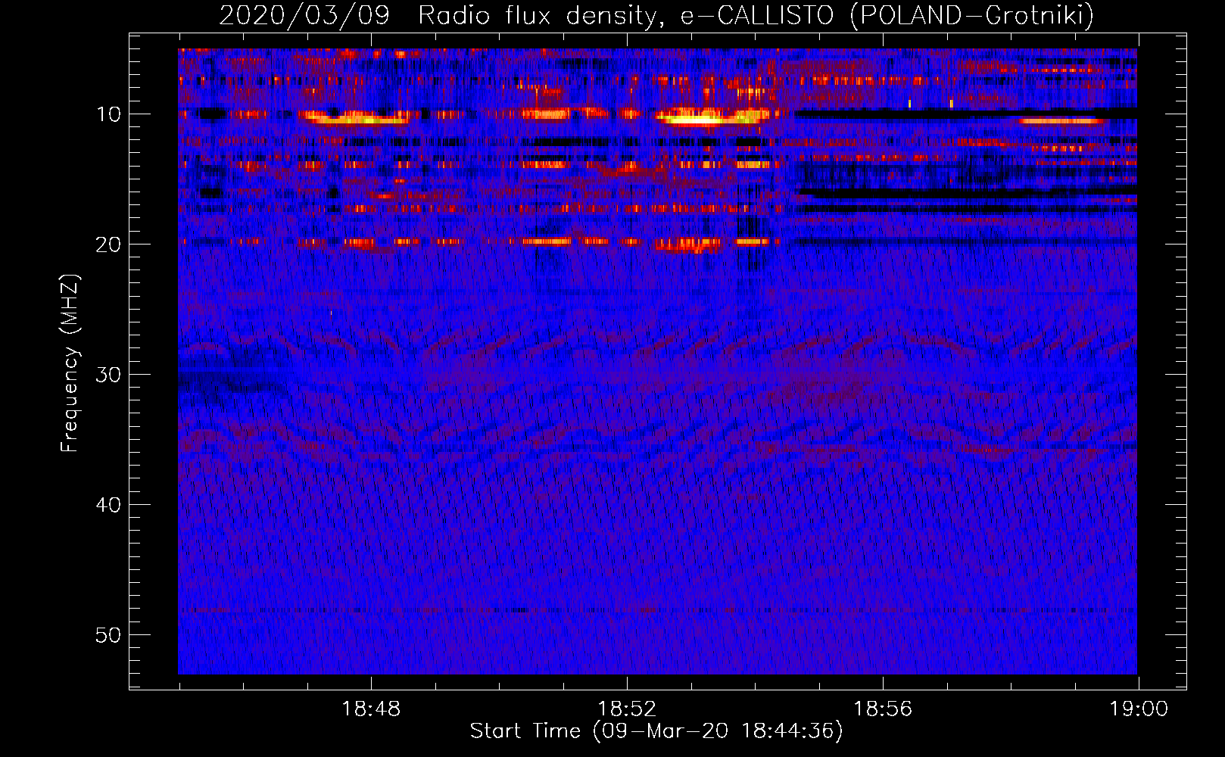Image resolution: width=1225 pixels, height=757 pixels.
Task: Select the 50 MHz frequency tick label
Action: pos(109,635)
